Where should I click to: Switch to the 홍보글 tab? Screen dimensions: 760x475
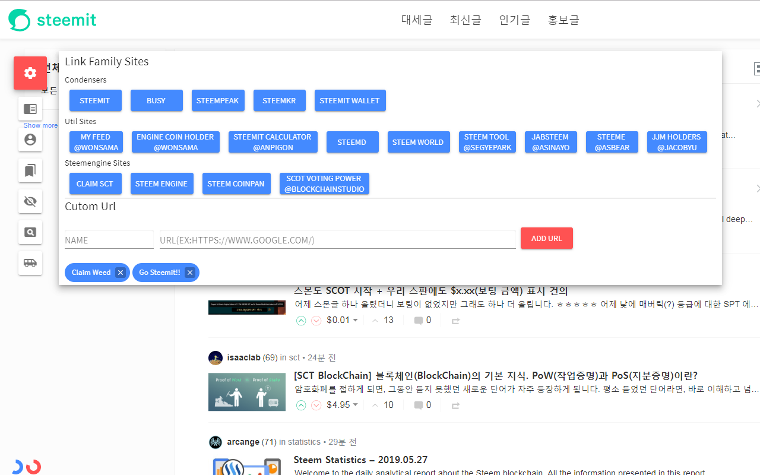563,20
